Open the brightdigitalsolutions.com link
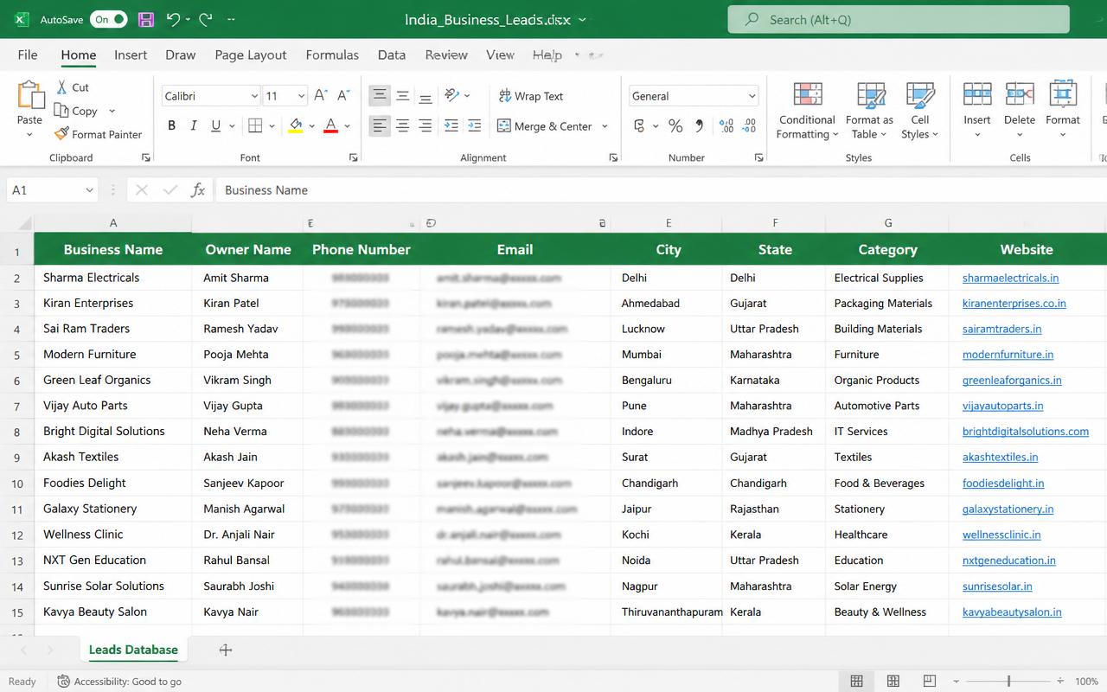Viewport: 1107px width, 692px height. (1026, 431)
